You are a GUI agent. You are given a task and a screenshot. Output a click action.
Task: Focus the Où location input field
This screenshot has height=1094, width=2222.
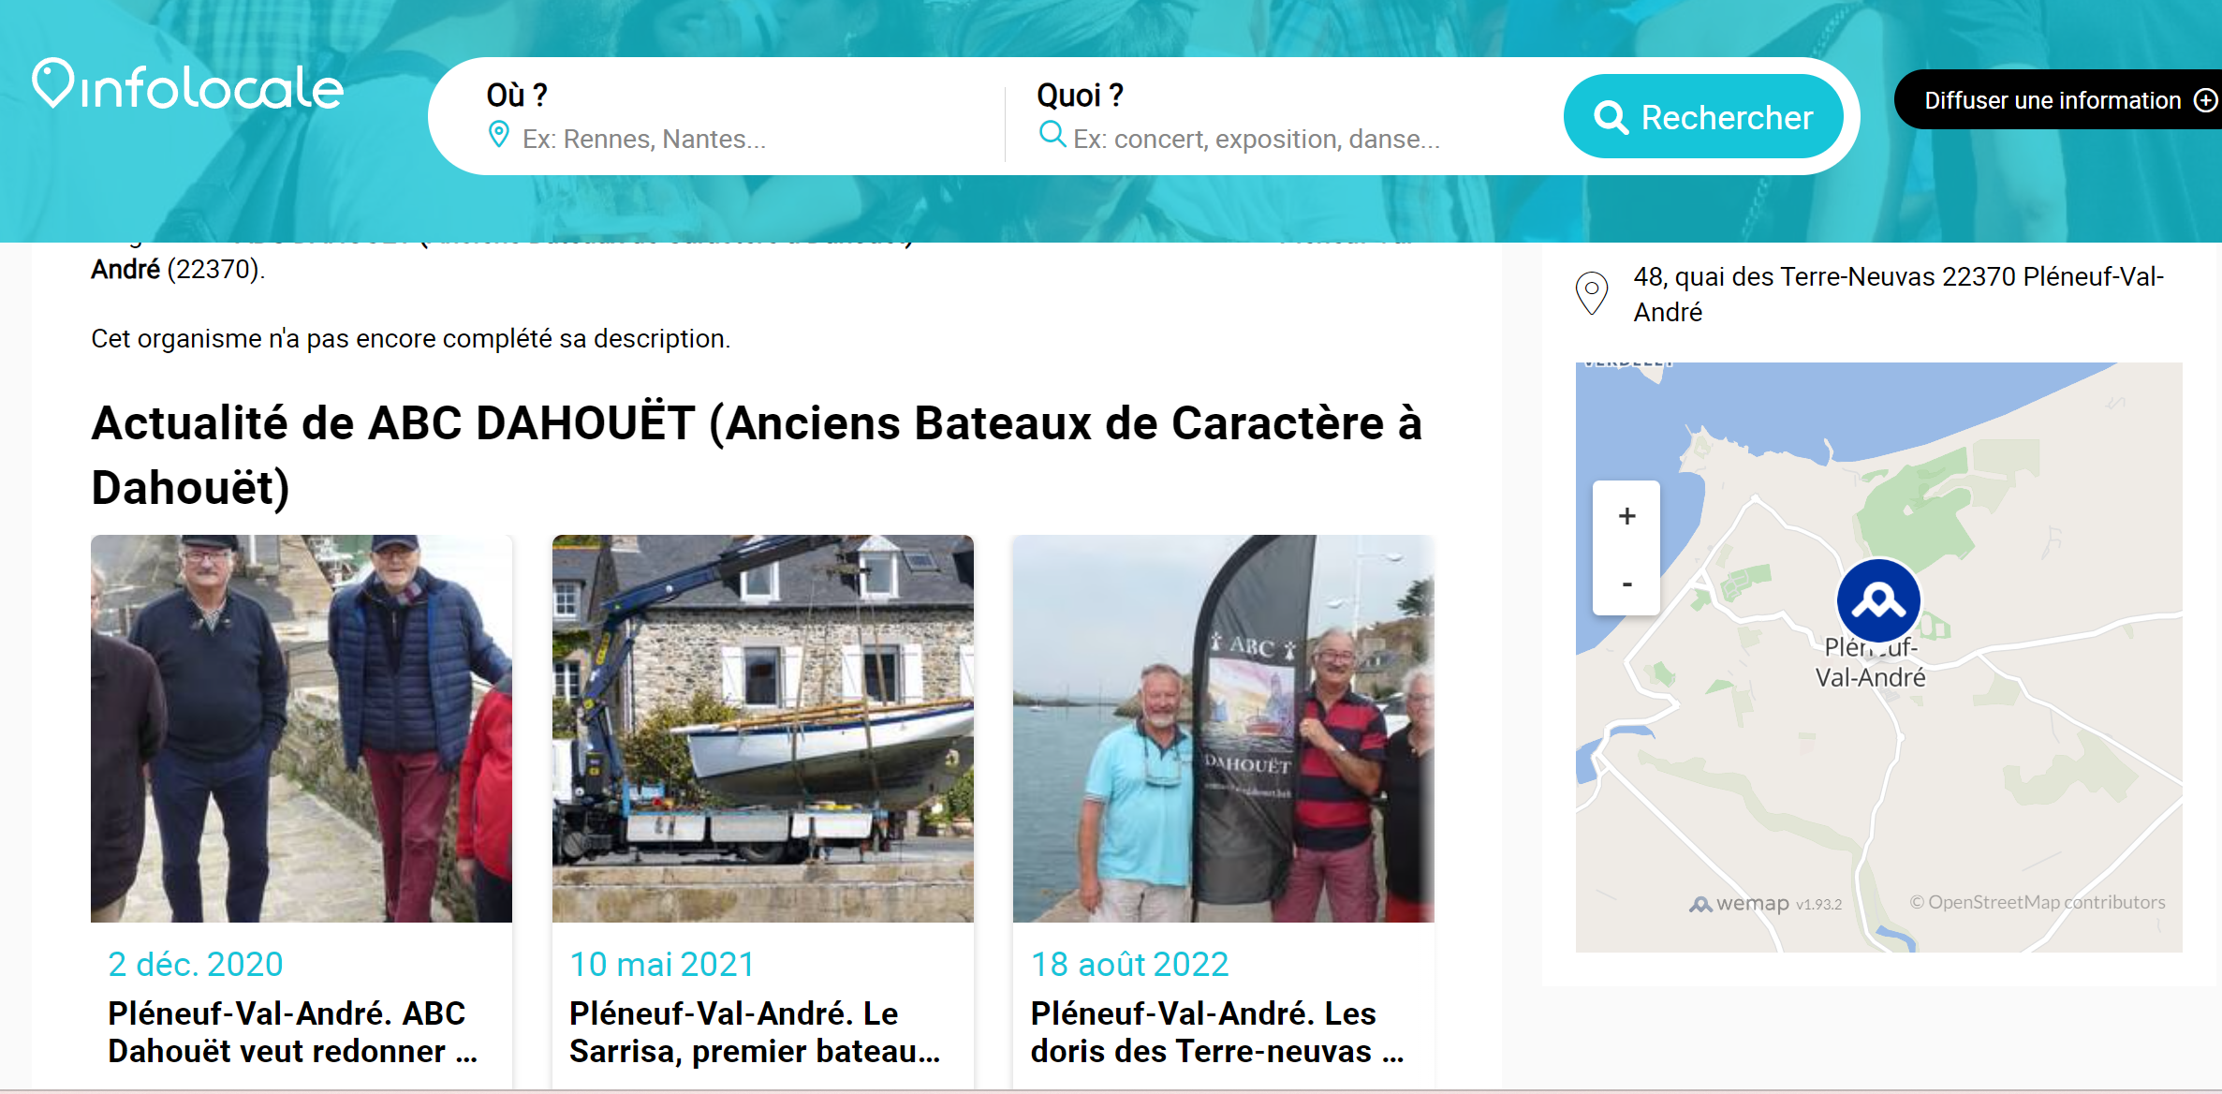(x=730, y=140)
